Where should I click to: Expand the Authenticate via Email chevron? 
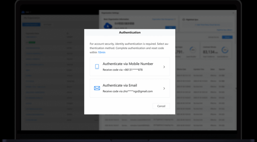164,89
